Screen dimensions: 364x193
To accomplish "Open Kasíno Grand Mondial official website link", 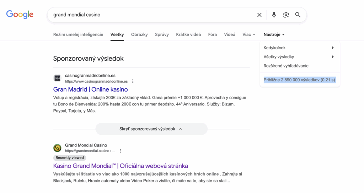I will click(x=121, y=166).
